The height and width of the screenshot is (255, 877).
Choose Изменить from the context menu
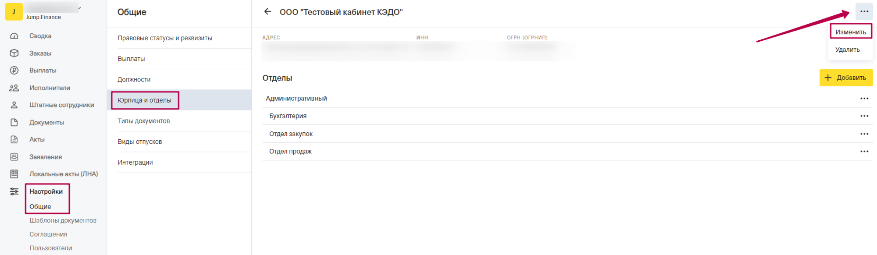click(x=850, y=32)
